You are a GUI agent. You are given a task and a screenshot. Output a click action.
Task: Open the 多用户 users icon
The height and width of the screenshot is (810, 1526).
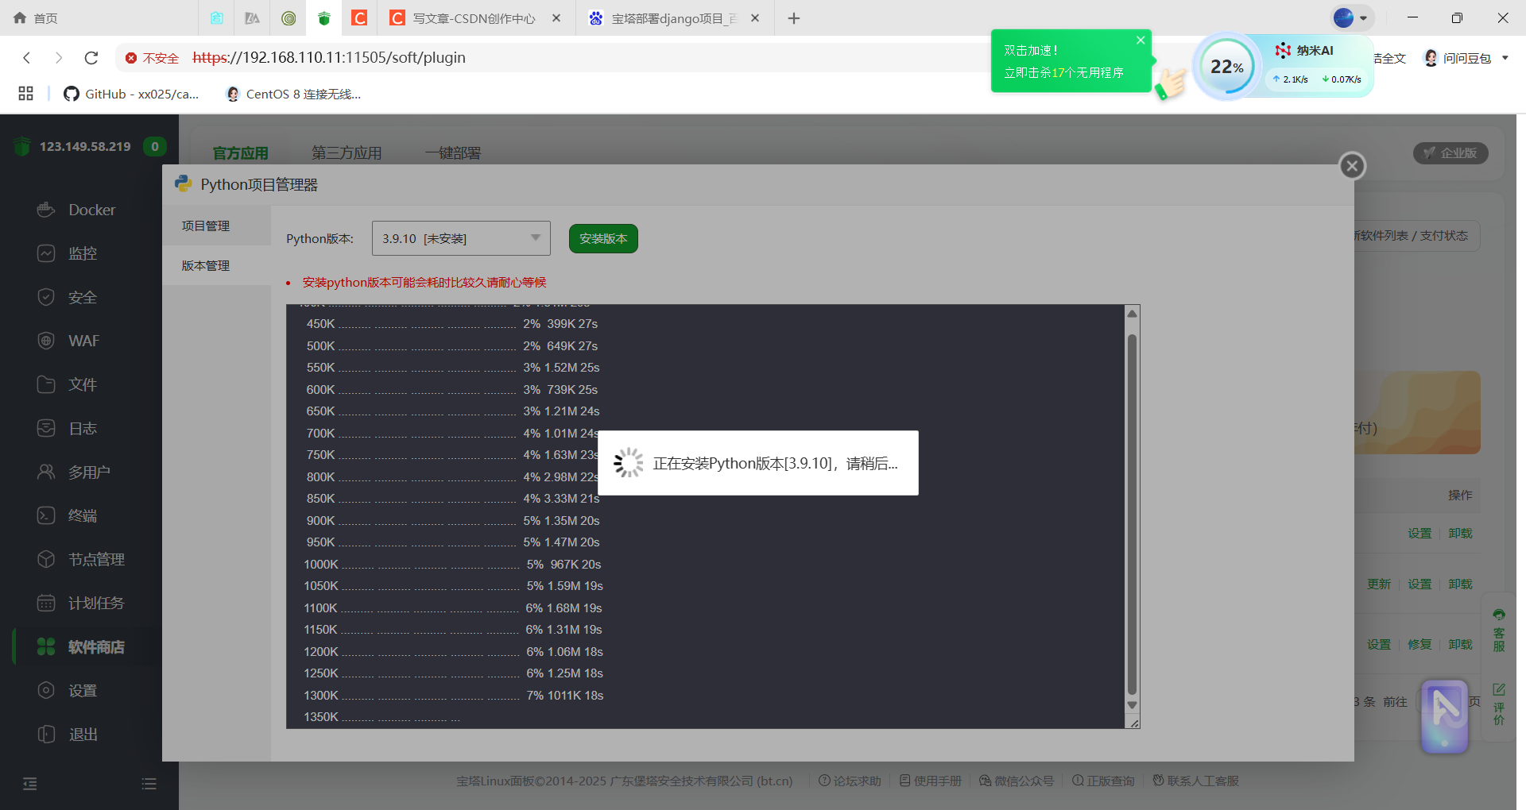click(46, 472)
